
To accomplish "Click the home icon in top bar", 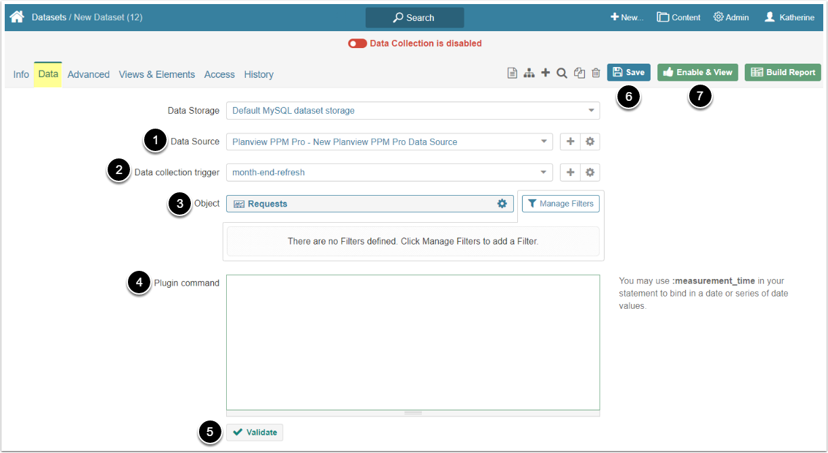I will coord(17,17).
